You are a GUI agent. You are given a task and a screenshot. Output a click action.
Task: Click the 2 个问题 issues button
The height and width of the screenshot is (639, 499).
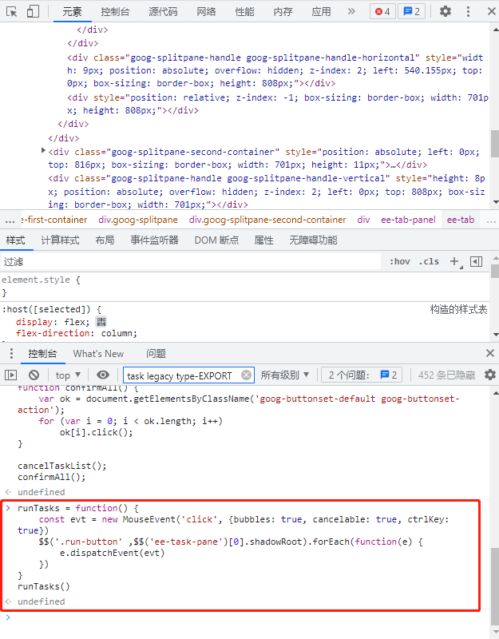(362, 375)
